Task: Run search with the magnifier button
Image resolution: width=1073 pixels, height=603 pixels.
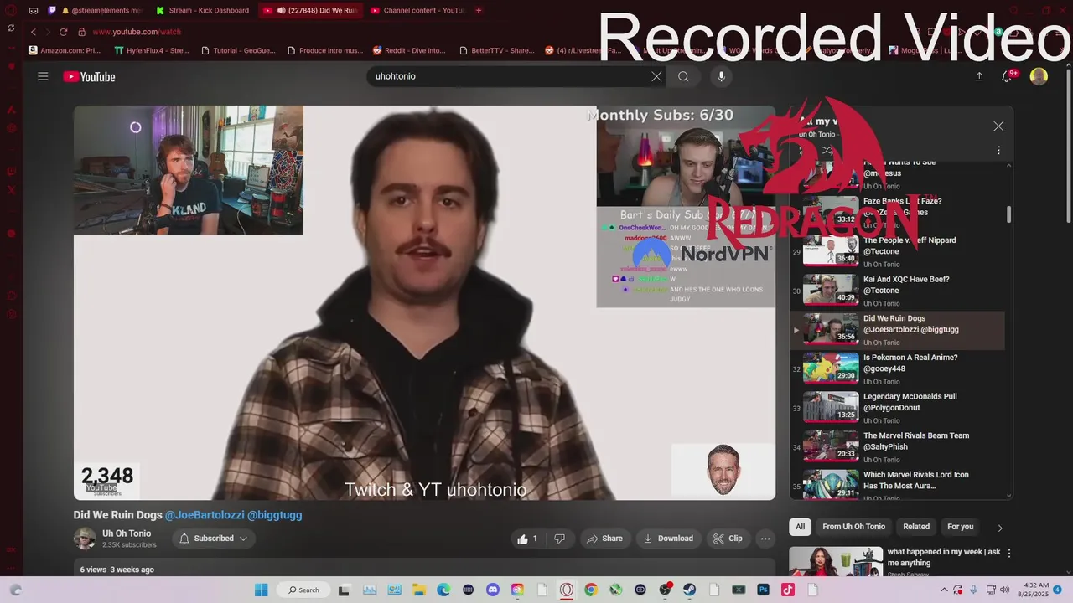Action: 683,76
